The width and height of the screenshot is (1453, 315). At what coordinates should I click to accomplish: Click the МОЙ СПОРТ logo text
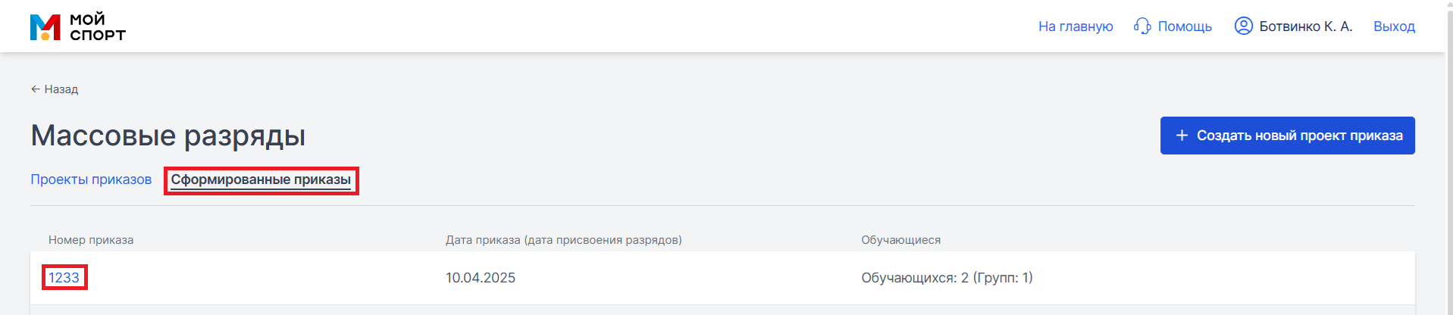97,27
